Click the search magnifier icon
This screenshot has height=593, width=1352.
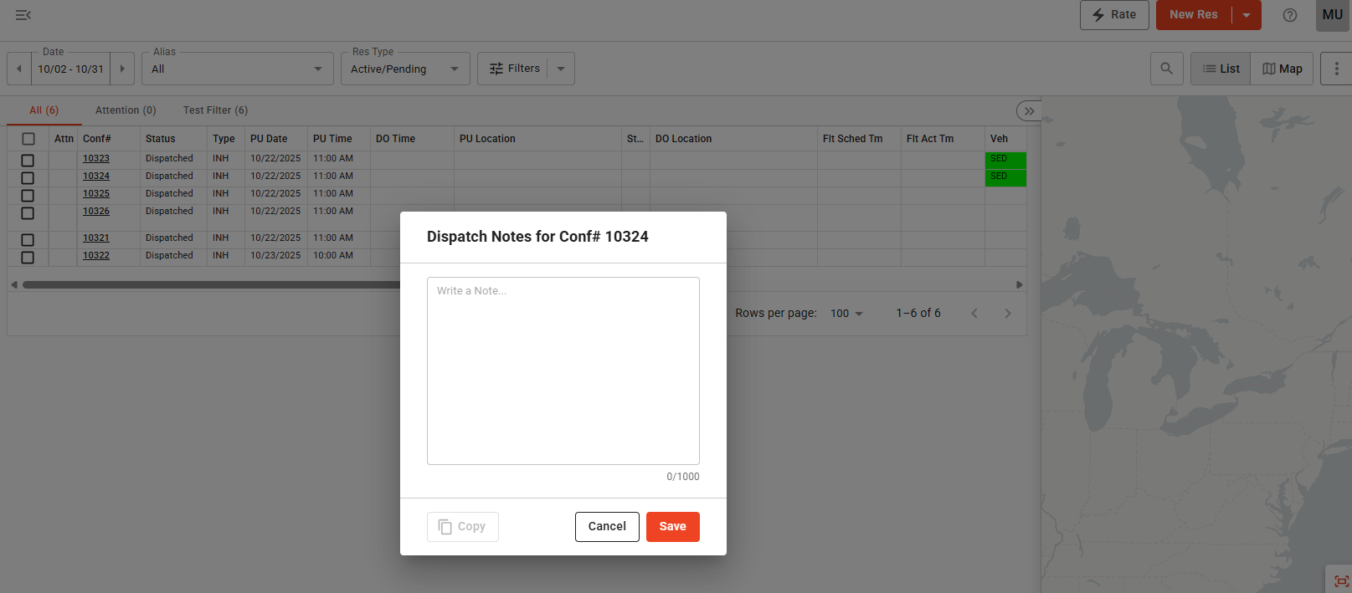click(1166, 69)
